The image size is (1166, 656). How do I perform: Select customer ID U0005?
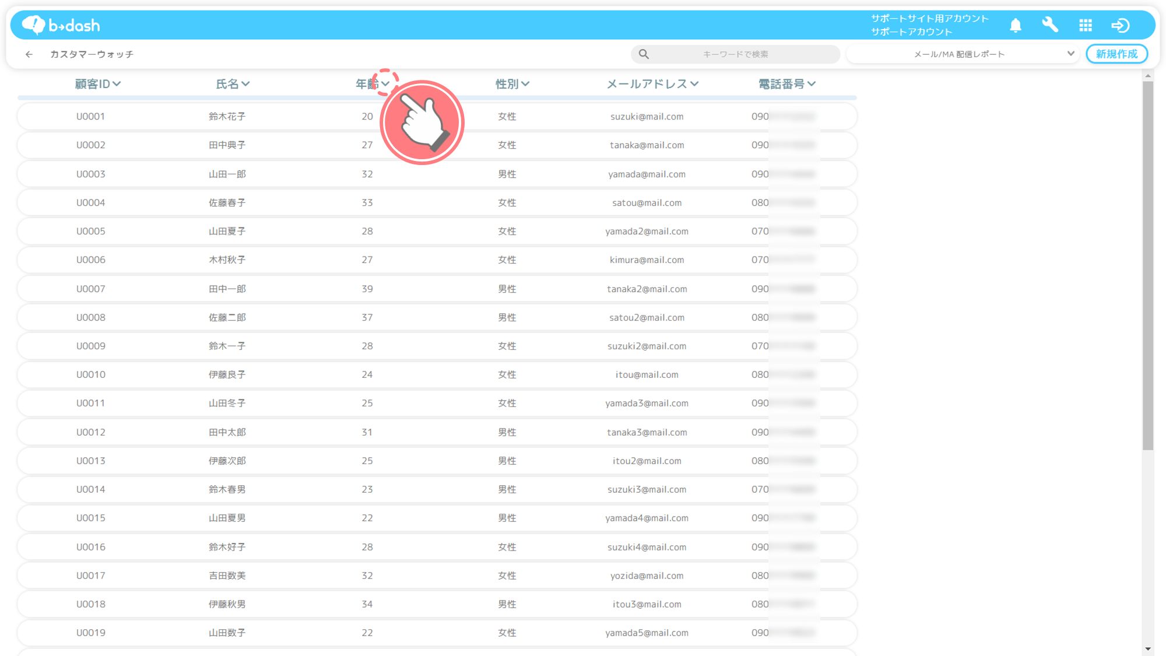click(x=91, y=231)
